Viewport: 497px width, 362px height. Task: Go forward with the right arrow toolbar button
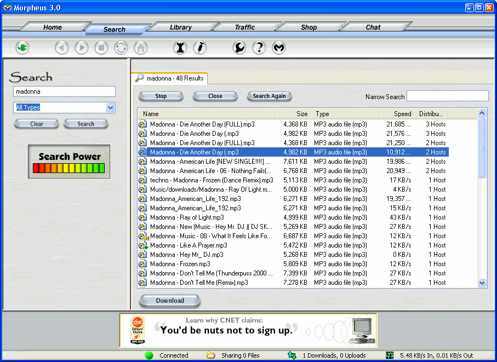coord(82,48)
